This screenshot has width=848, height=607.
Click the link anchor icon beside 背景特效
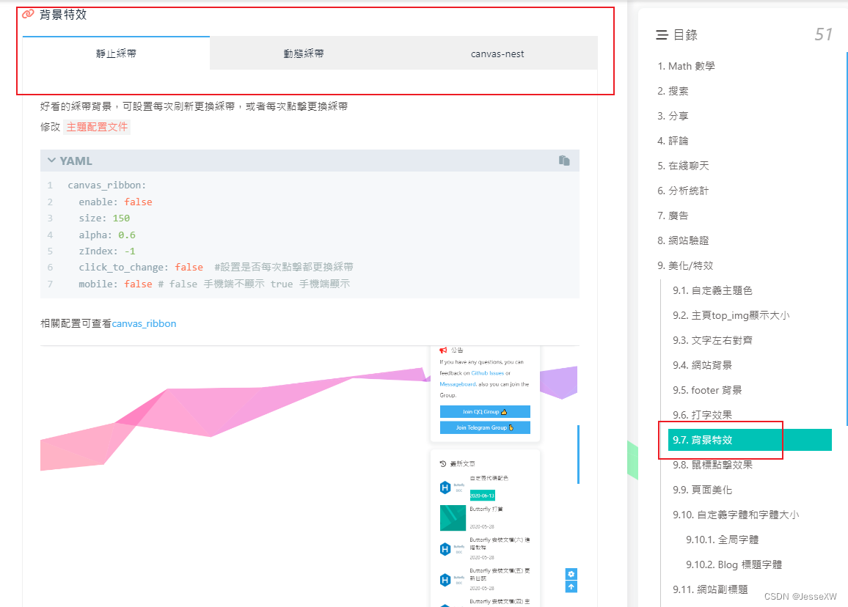pos(28,14)
